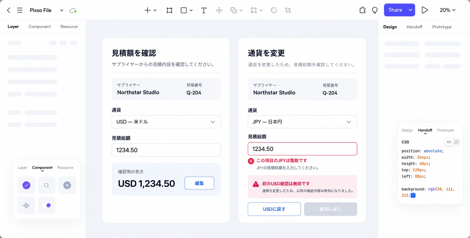This screenshot has height=238, width=470.
Task: Click the 確認に進む button
Action: coord(330,209)
